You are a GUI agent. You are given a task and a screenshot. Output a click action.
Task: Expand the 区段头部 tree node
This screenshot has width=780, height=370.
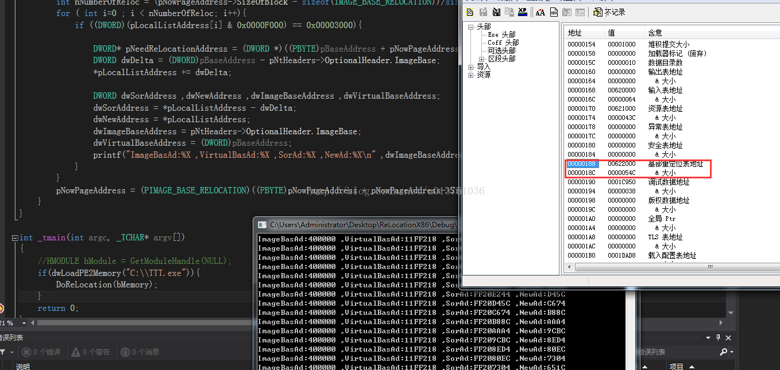pyautogui.click(x=481, y=59)
